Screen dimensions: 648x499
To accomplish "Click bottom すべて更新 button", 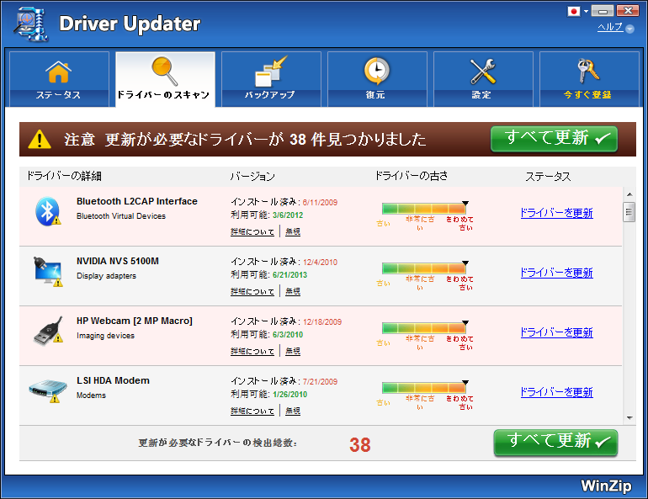I will 555,443.
